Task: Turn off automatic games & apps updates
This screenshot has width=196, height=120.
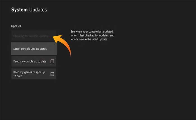Action: 52,74
